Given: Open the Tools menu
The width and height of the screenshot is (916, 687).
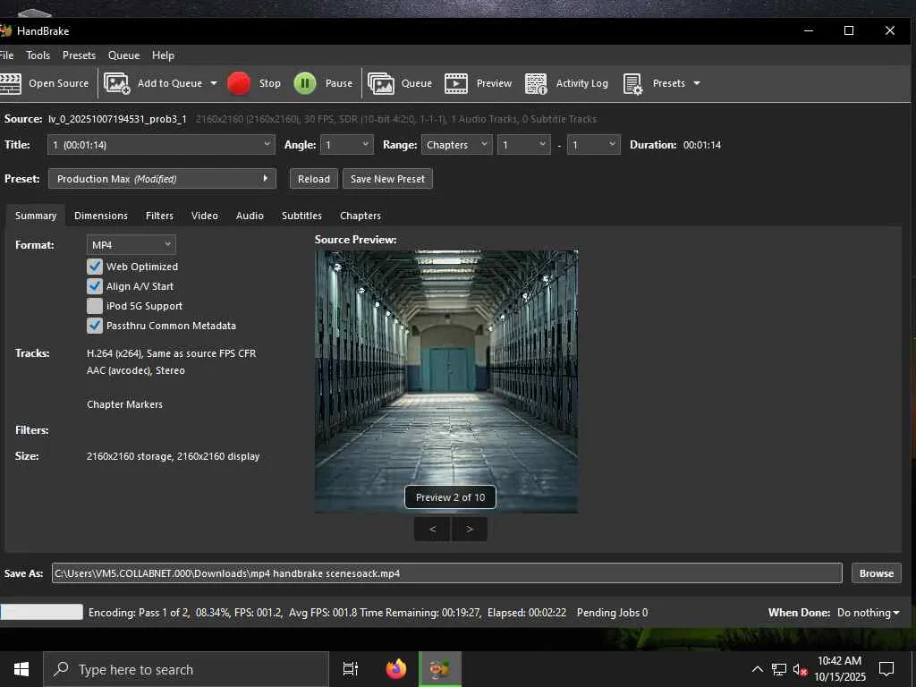Looking at the screenshot, I should (x=38, y=55).
